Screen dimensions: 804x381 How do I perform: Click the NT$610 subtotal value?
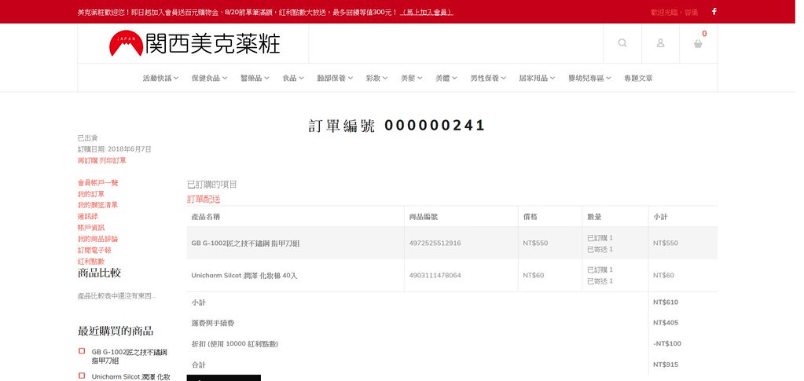666,302
